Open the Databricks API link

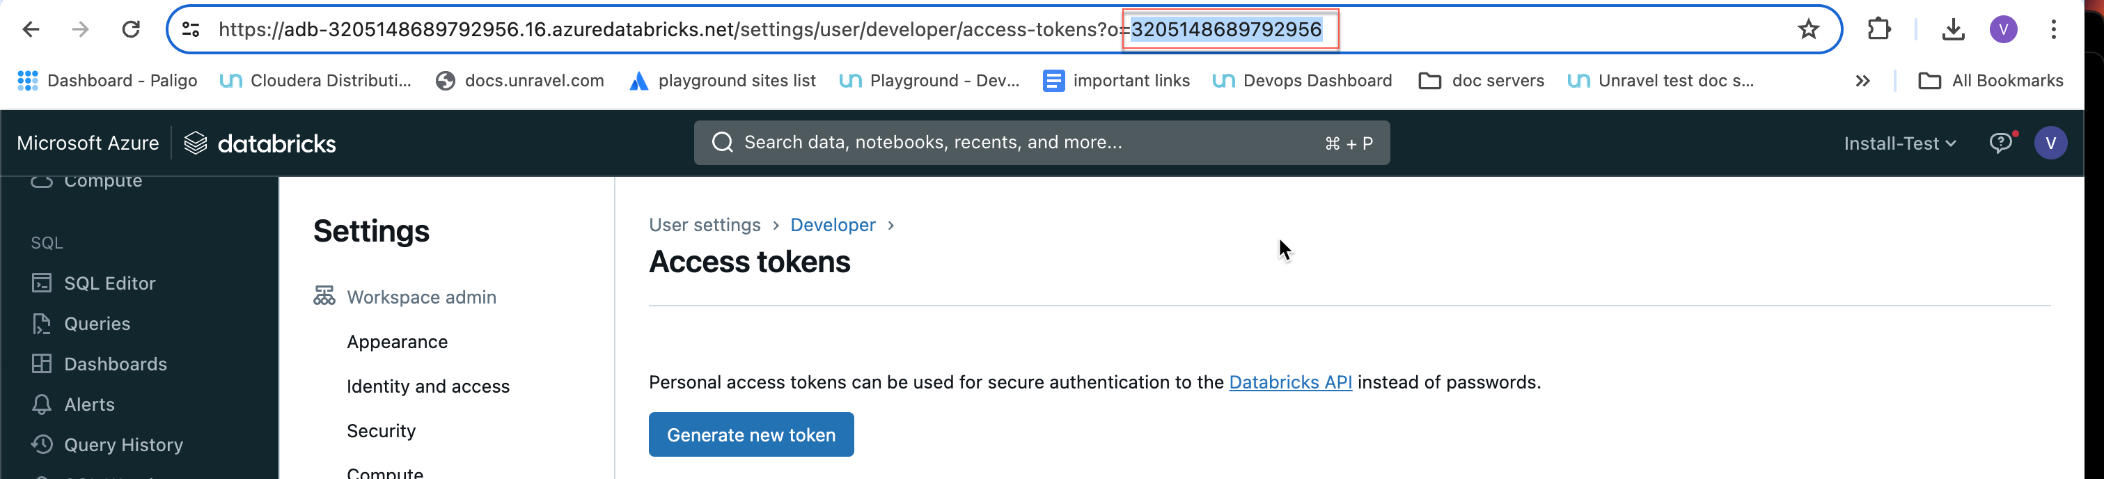coord(1289,382)
